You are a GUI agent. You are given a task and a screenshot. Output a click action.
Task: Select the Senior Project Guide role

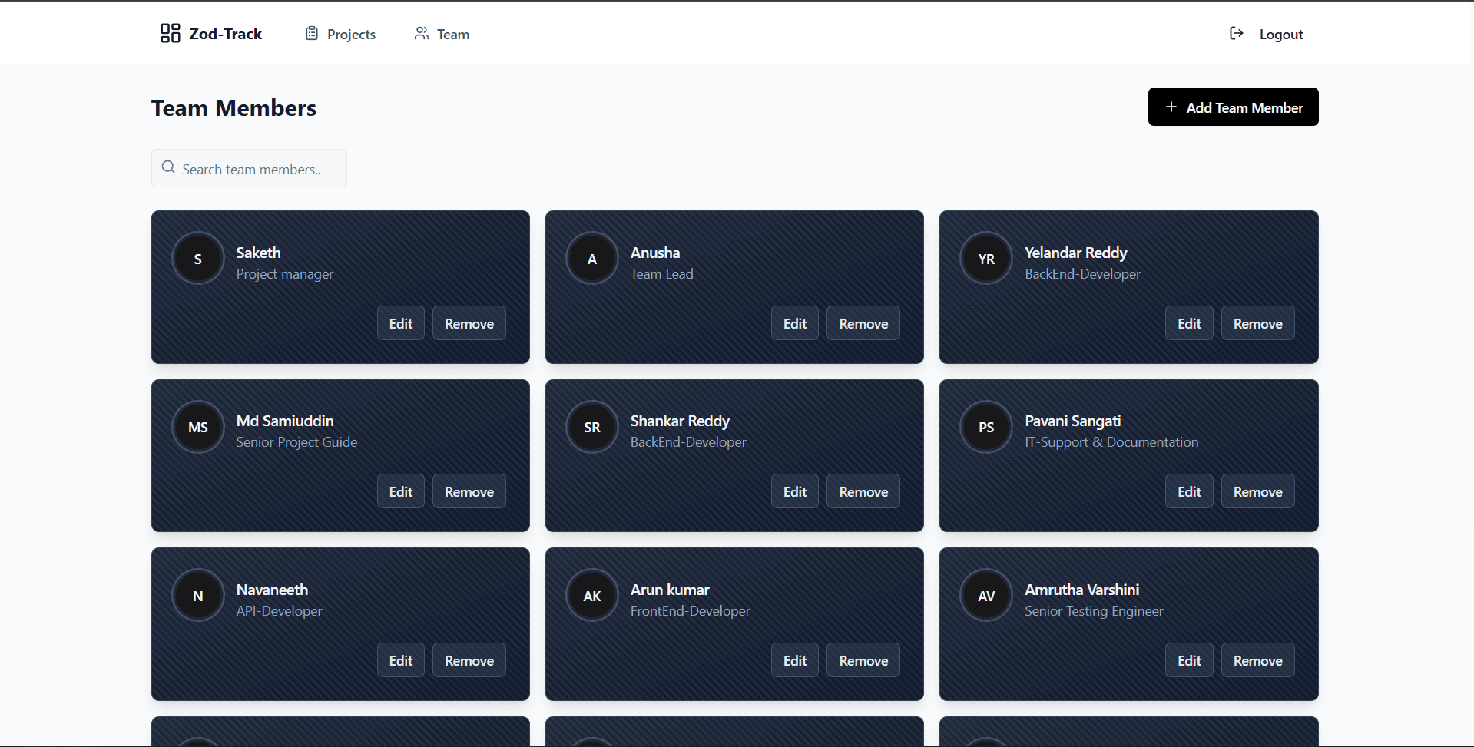[296, 442]
